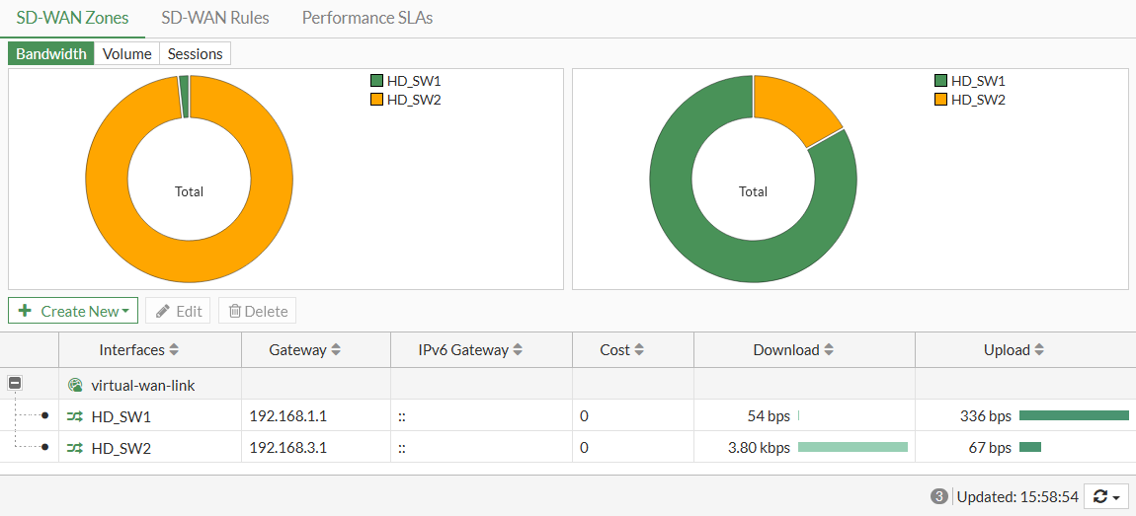Switch chart view to Sessions
The image size is (1136, 516).
tap(195, 54)
